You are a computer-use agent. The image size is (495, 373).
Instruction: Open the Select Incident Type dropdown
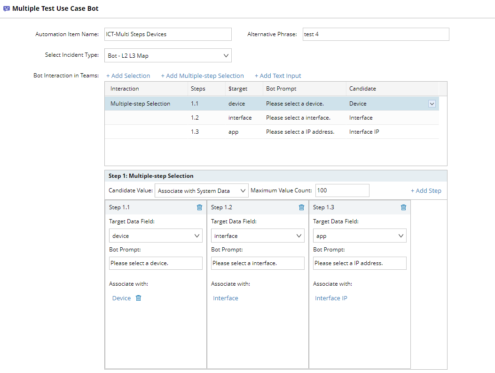[x=168, y=55]
